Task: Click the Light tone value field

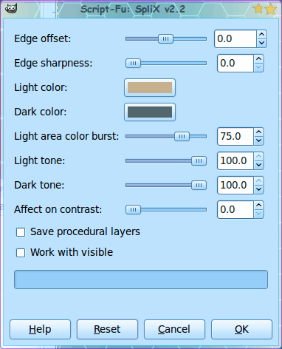Action: tap(235, 160)
